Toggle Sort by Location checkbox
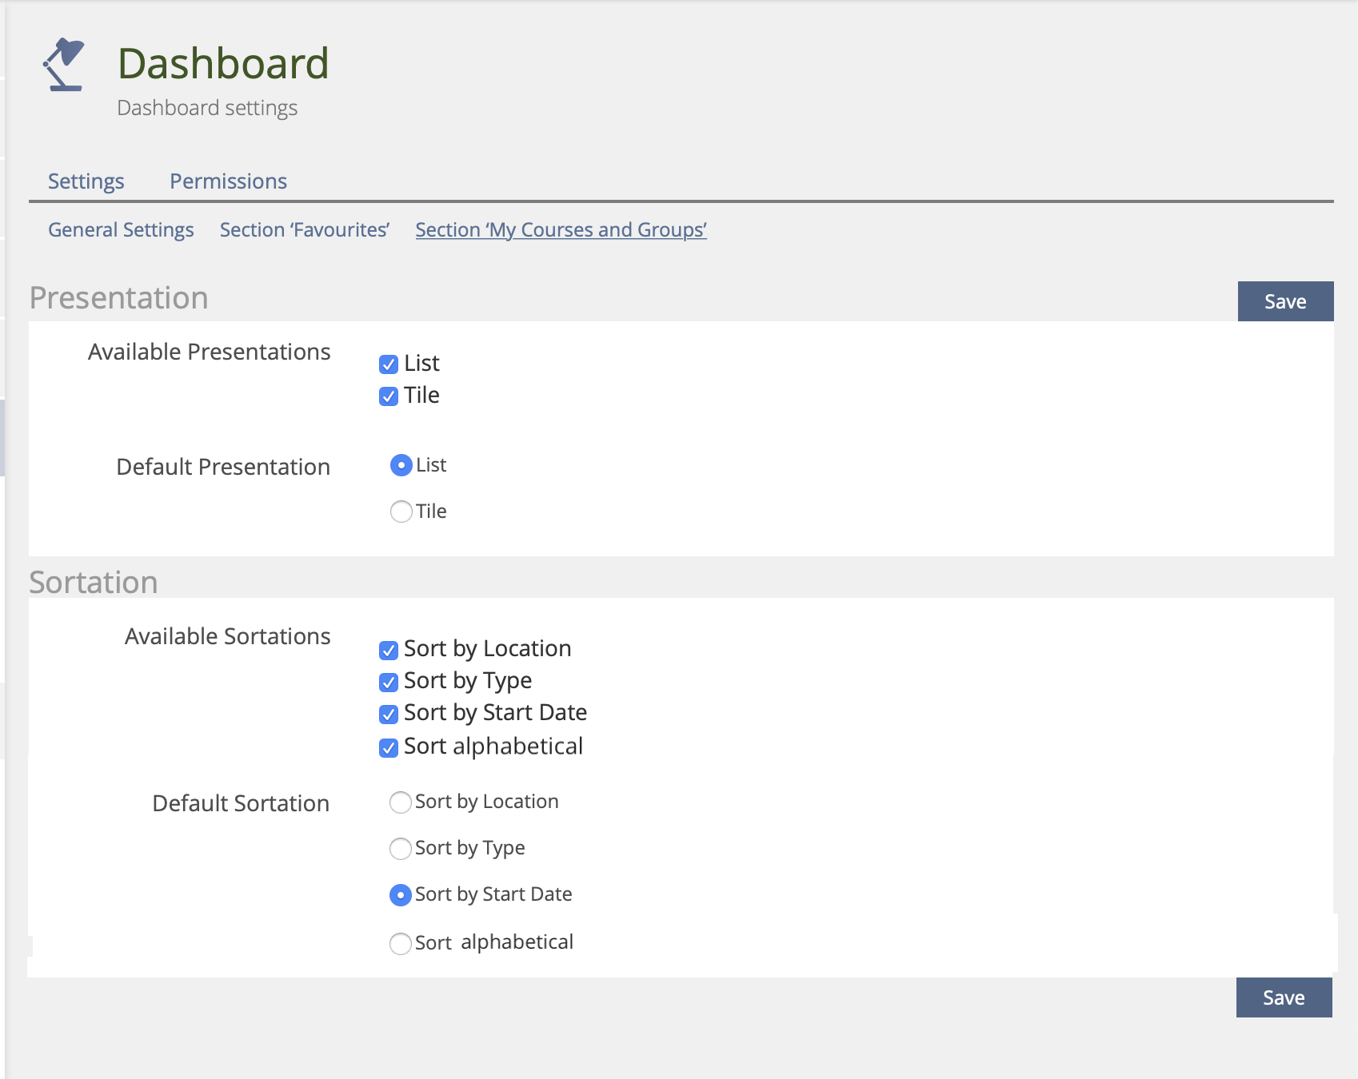The height and width of the screenshot is (1079, 1358). coord(389,650)
